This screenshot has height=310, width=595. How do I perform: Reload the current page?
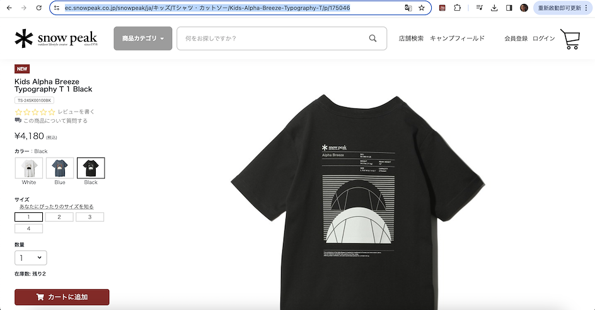point(38,8)
